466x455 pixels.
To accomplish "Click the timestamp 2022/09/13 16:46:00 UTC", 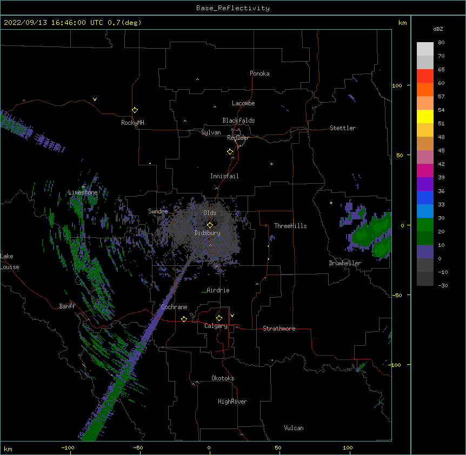I will point(54,23).
